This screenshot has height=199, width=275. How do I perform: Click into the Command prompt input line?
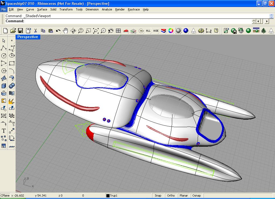129,21
